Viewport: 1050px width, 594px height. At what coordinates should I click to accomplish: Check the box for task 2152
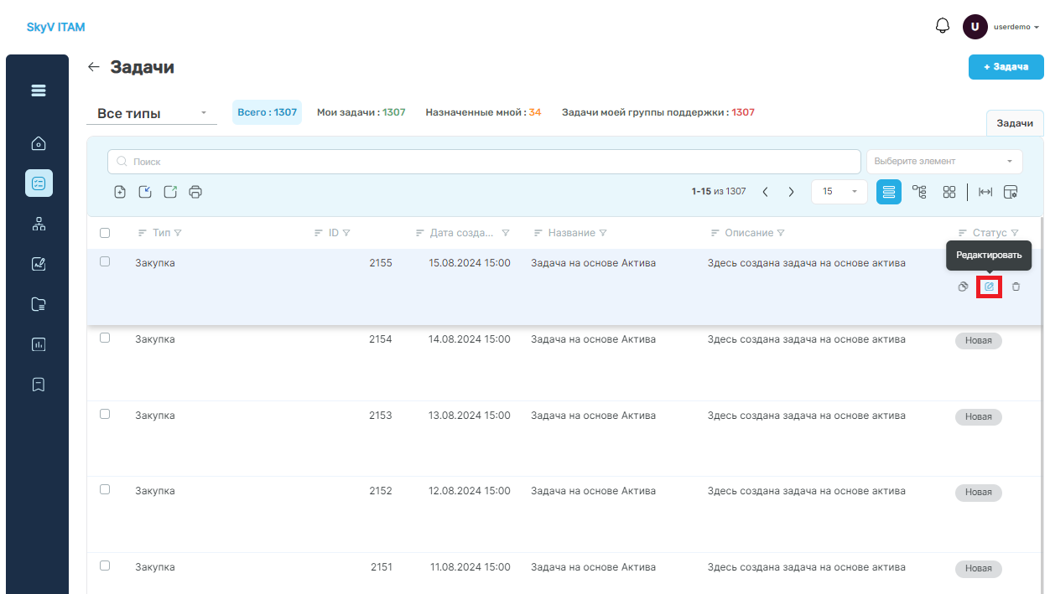click(105, 489)
